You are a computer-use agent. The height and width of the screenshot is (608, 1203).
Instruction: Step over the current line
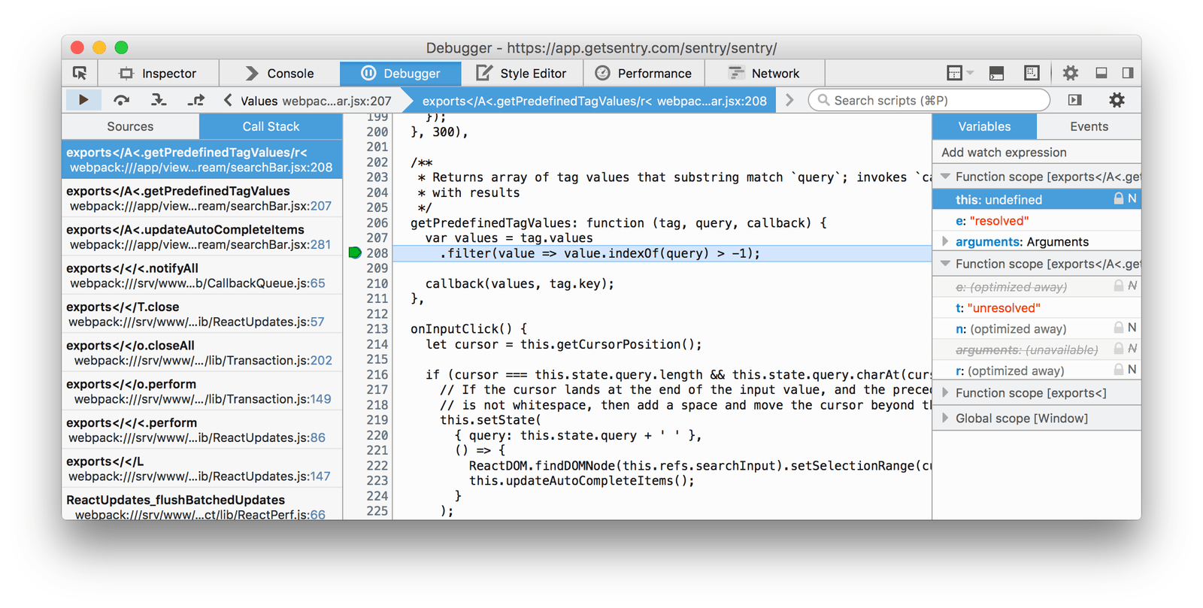point(121,100)
